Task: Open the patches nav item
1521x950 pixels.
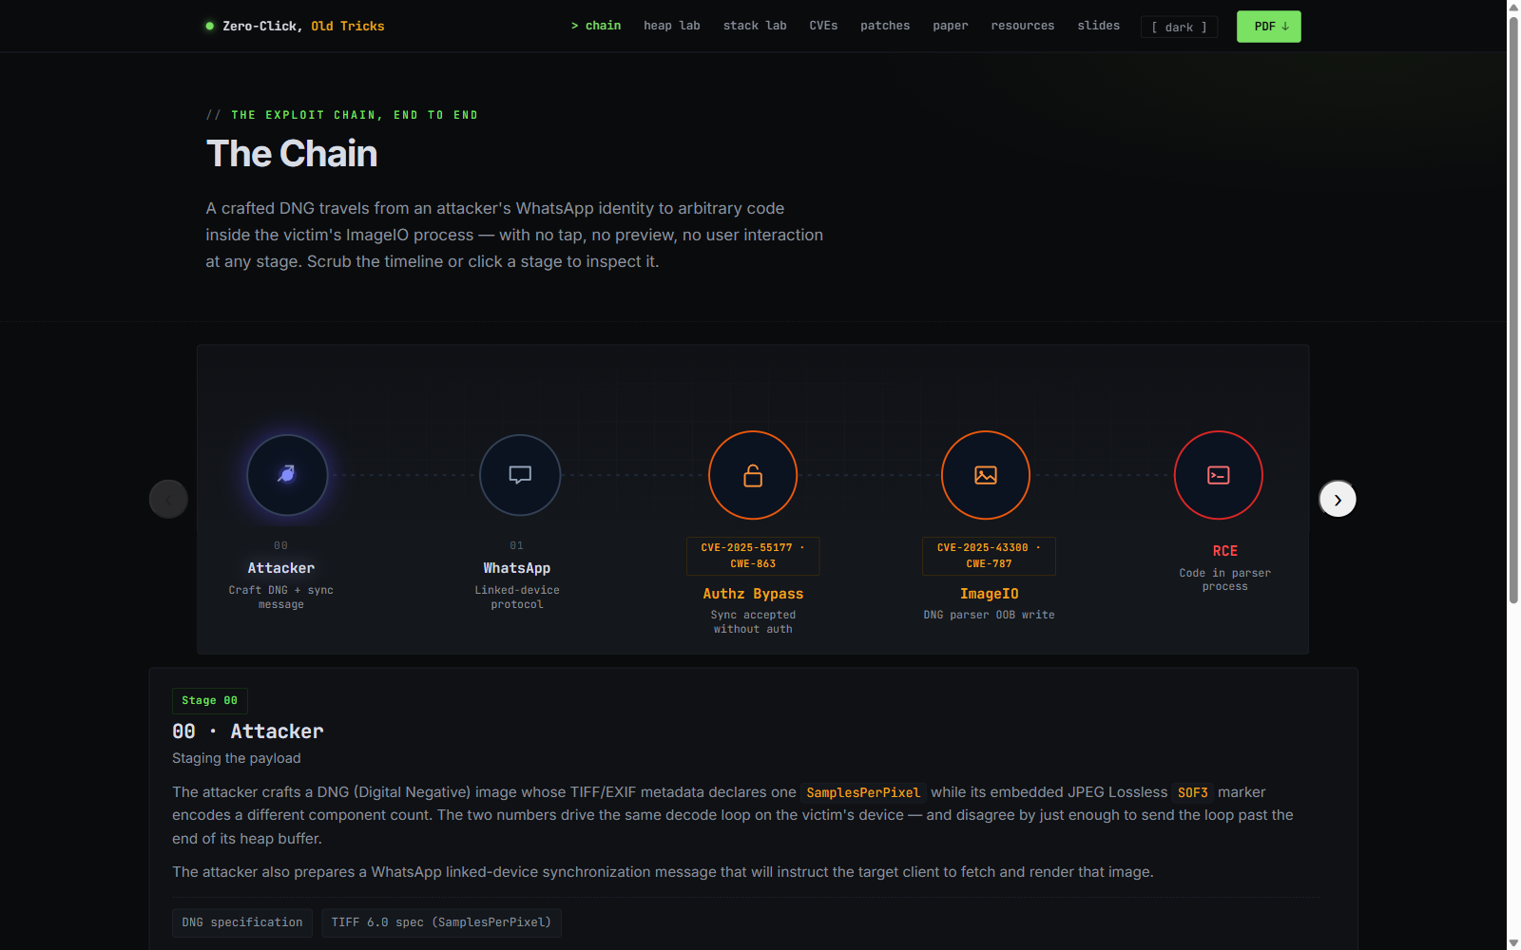Action: [x=885, y=26]
